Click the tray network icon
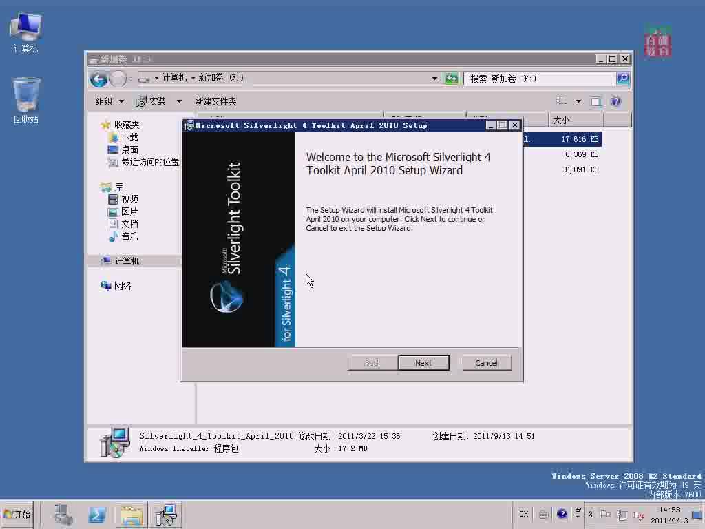The image size is (705, 529). click(x=622, y=515)
